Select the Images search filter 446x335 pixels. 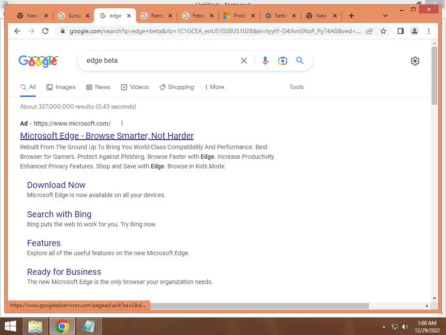61,87
